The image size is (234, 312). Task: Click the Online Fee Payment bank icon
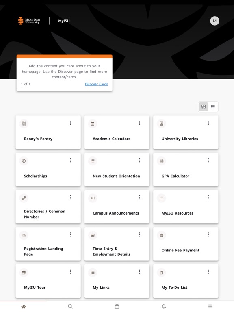coord(161,235)
